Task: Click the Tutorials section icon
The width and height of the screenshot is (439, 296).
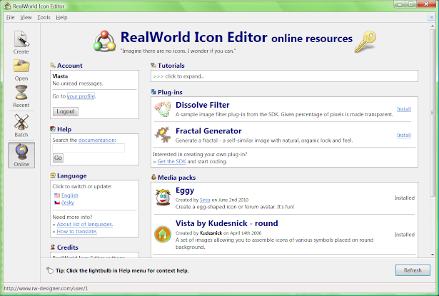Action: [x=153, y=65]
